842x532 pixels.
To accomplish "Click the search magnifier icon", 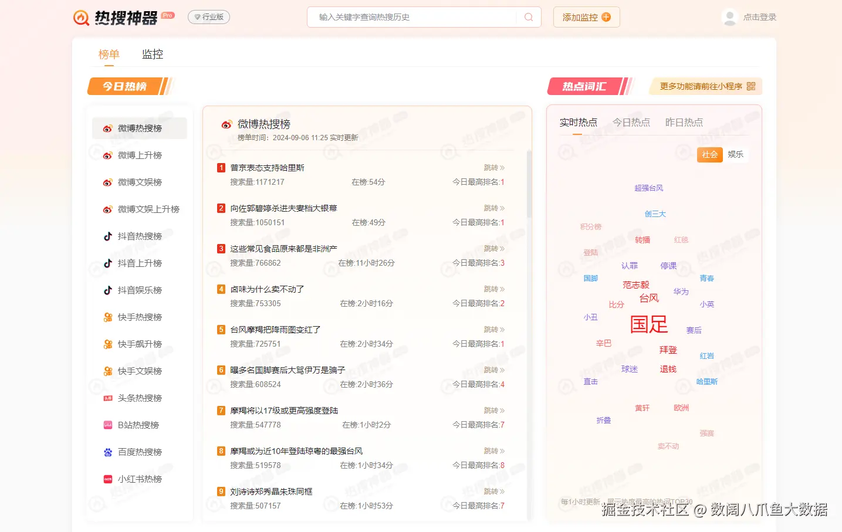I will (529, 17).
